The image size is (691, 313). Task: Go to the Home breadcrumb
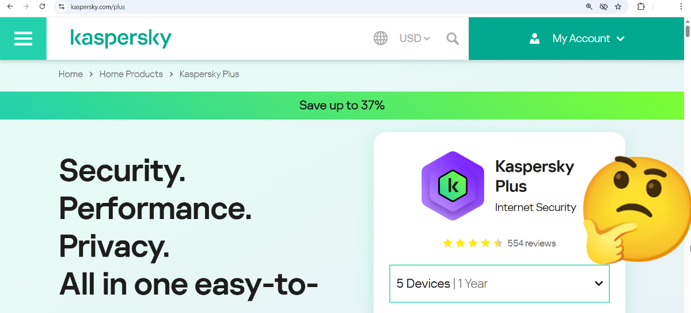71,74
